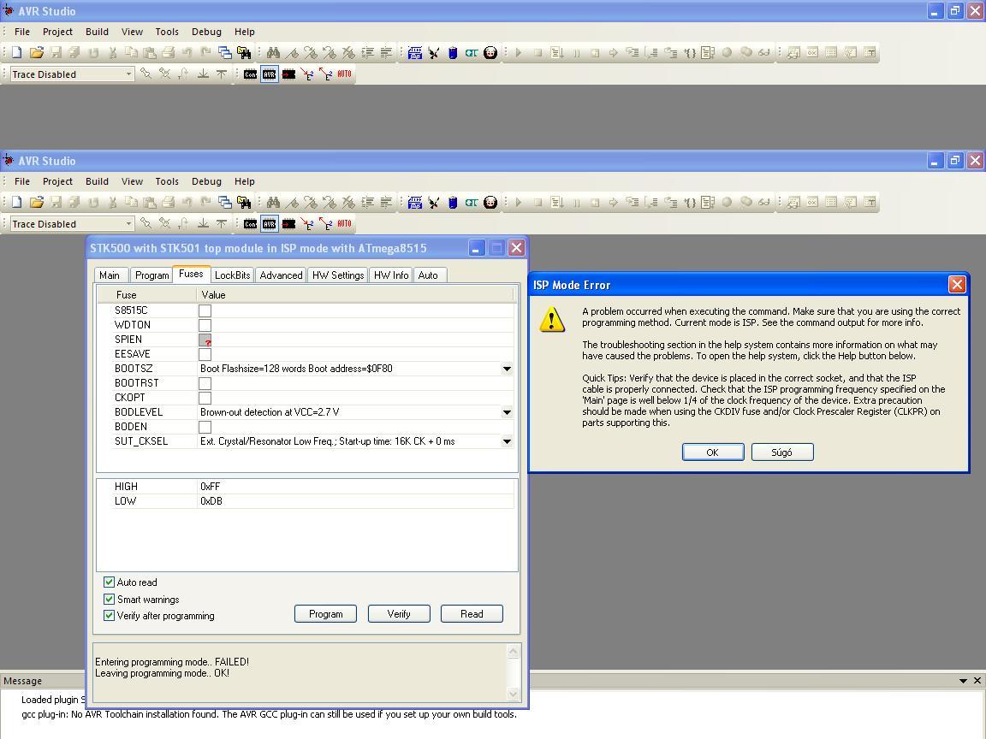
Task: Tick the BODEN fuse checkbox
Action: coord(205,427)
